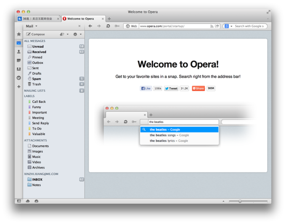Click the Facebook Like button
Screen dimensions: 286x224
coord(146,89)
